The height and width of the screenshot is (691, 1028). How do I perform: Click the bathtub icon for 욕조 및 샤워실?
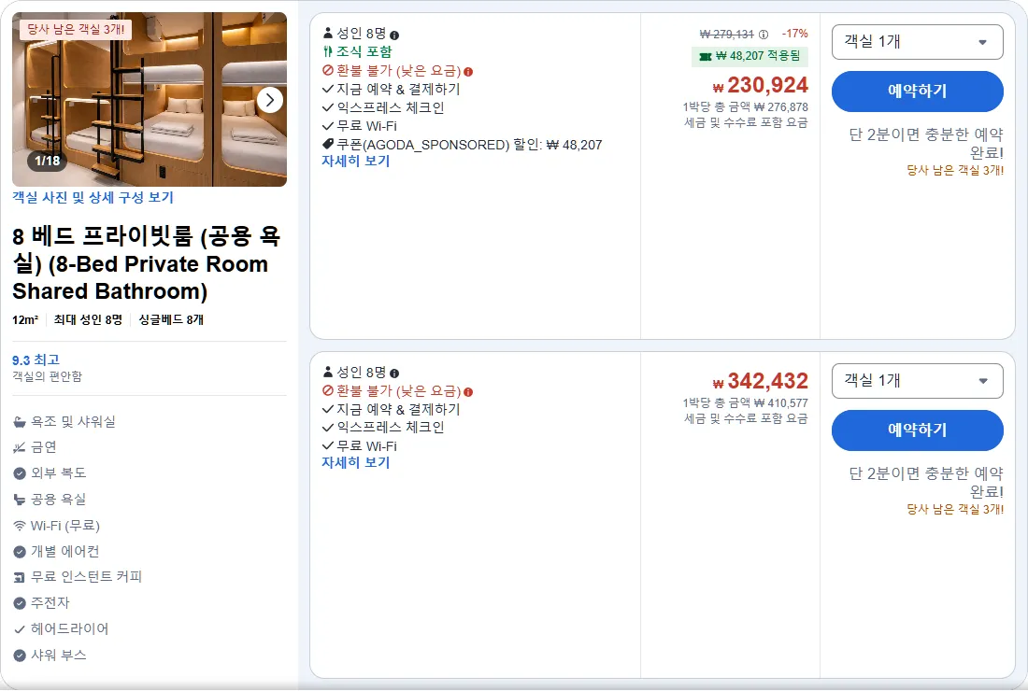(x=20, y=422)
